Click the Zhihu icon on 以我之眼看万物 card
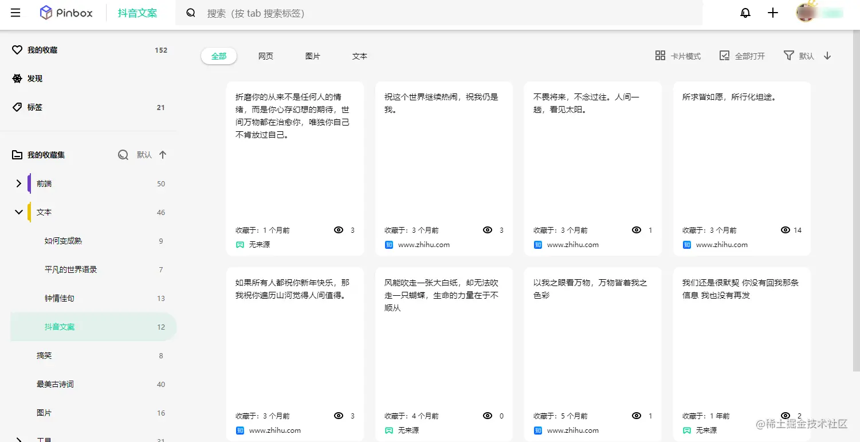The height and width of the screenshot is (442, 860). 537,431
